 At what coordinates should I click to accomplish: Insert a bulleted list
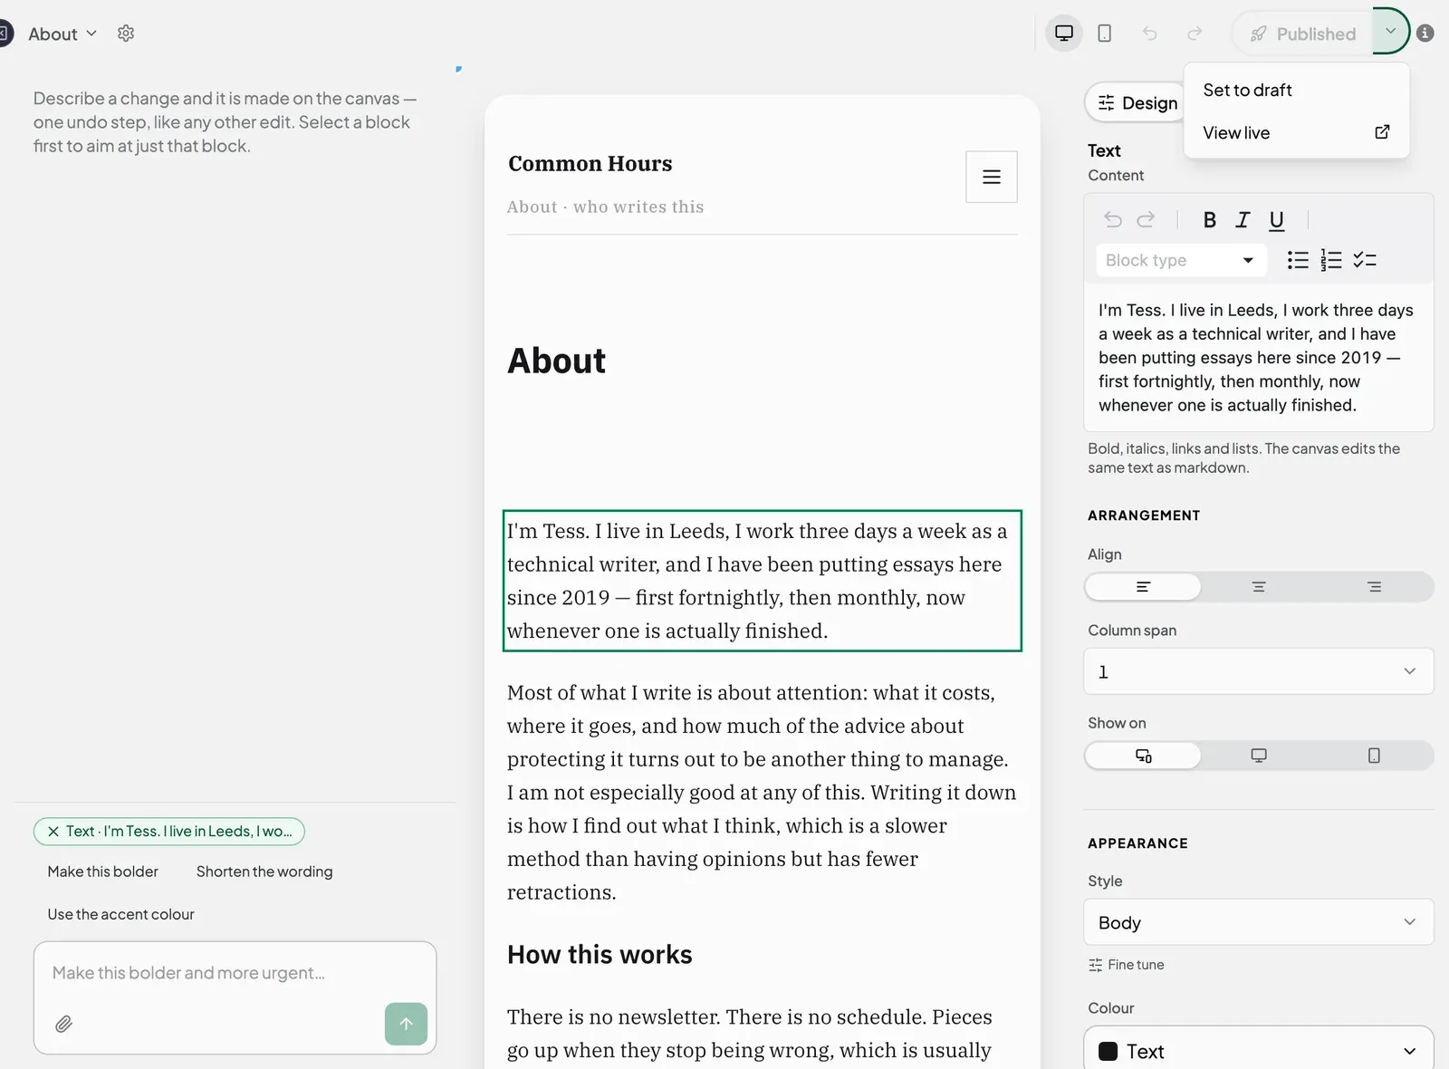(1298, 261)
